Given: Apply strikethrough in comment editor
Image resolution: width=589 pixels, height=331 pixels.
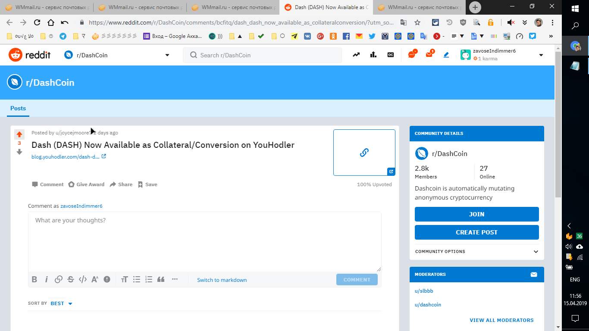Looking at the screenshot, I should 71,279.
